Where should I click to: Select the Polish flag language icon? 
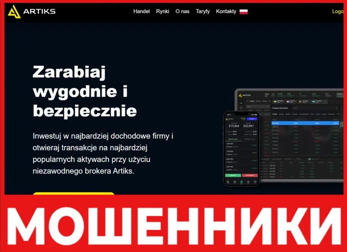[244, 11]
